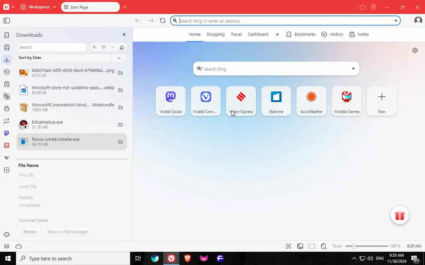425x265 pixels.
Task: Open closed tabs trash icon
Action: click(x=374, y=7)
